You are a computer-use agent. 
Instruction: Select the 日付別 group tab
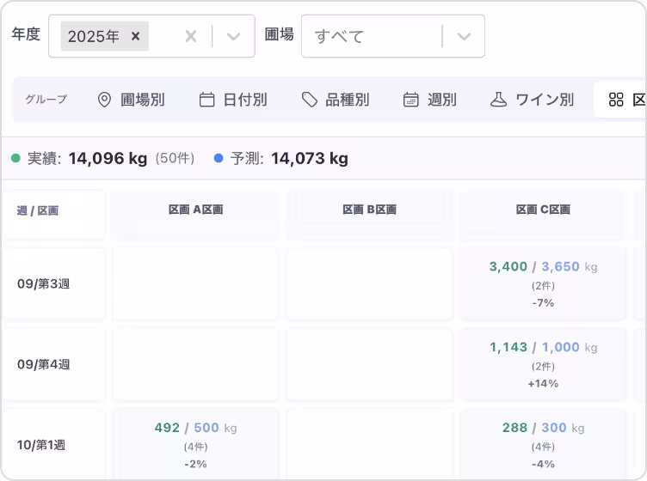coord(233,100)
